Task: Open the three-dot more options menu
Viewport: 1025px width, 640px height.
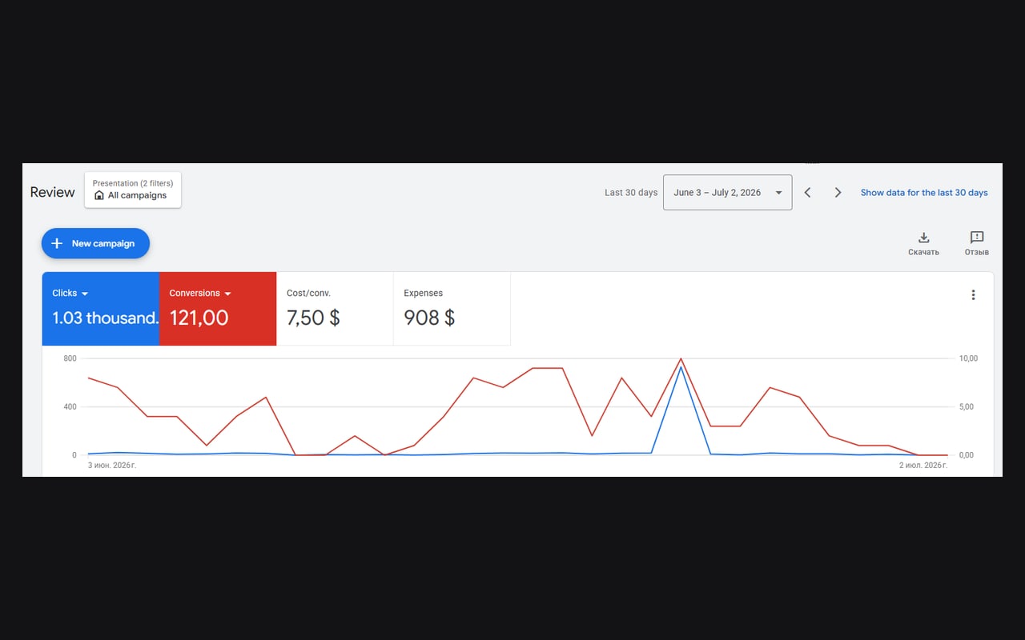Action: coord(973,294)
